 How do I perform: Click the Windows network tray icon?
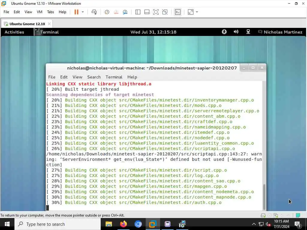261,224
